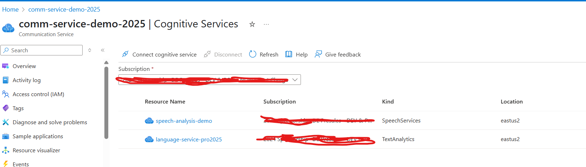Click the Access control people icon
Screen dimensions: 586x167
[5, 94]
